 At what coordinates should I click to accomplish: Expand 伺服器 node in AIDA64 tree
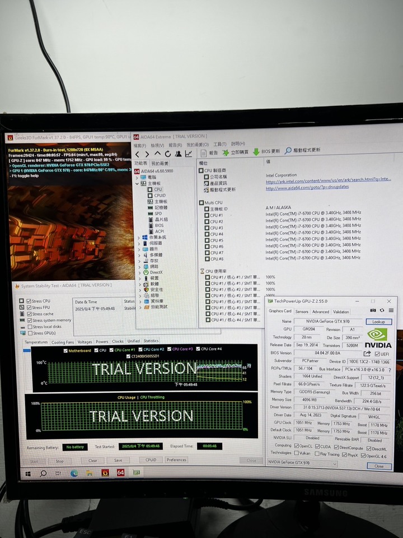tap(139, 243)
